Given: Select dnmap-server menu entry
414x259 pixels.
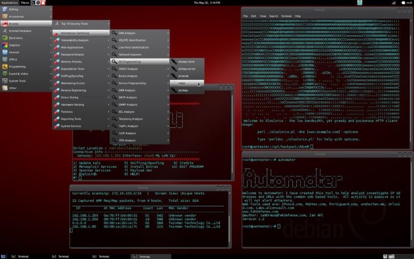Looking at the screenshot, I should 187,69.
